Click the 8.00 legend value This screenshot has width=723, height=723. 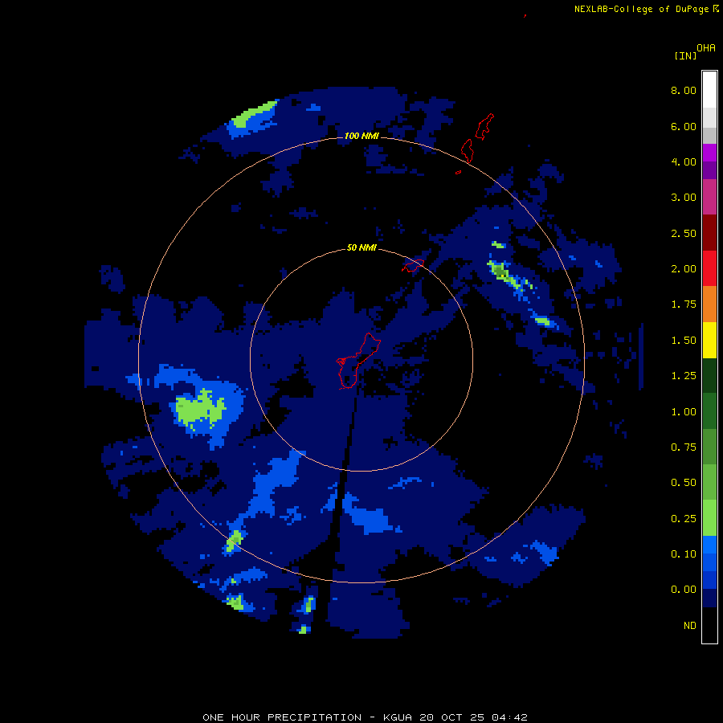click(x=684, y=90)
